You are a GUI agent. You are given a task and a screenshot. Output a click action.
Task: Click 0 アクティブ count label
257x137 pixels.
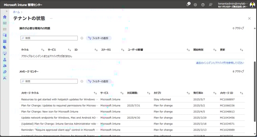238,28
